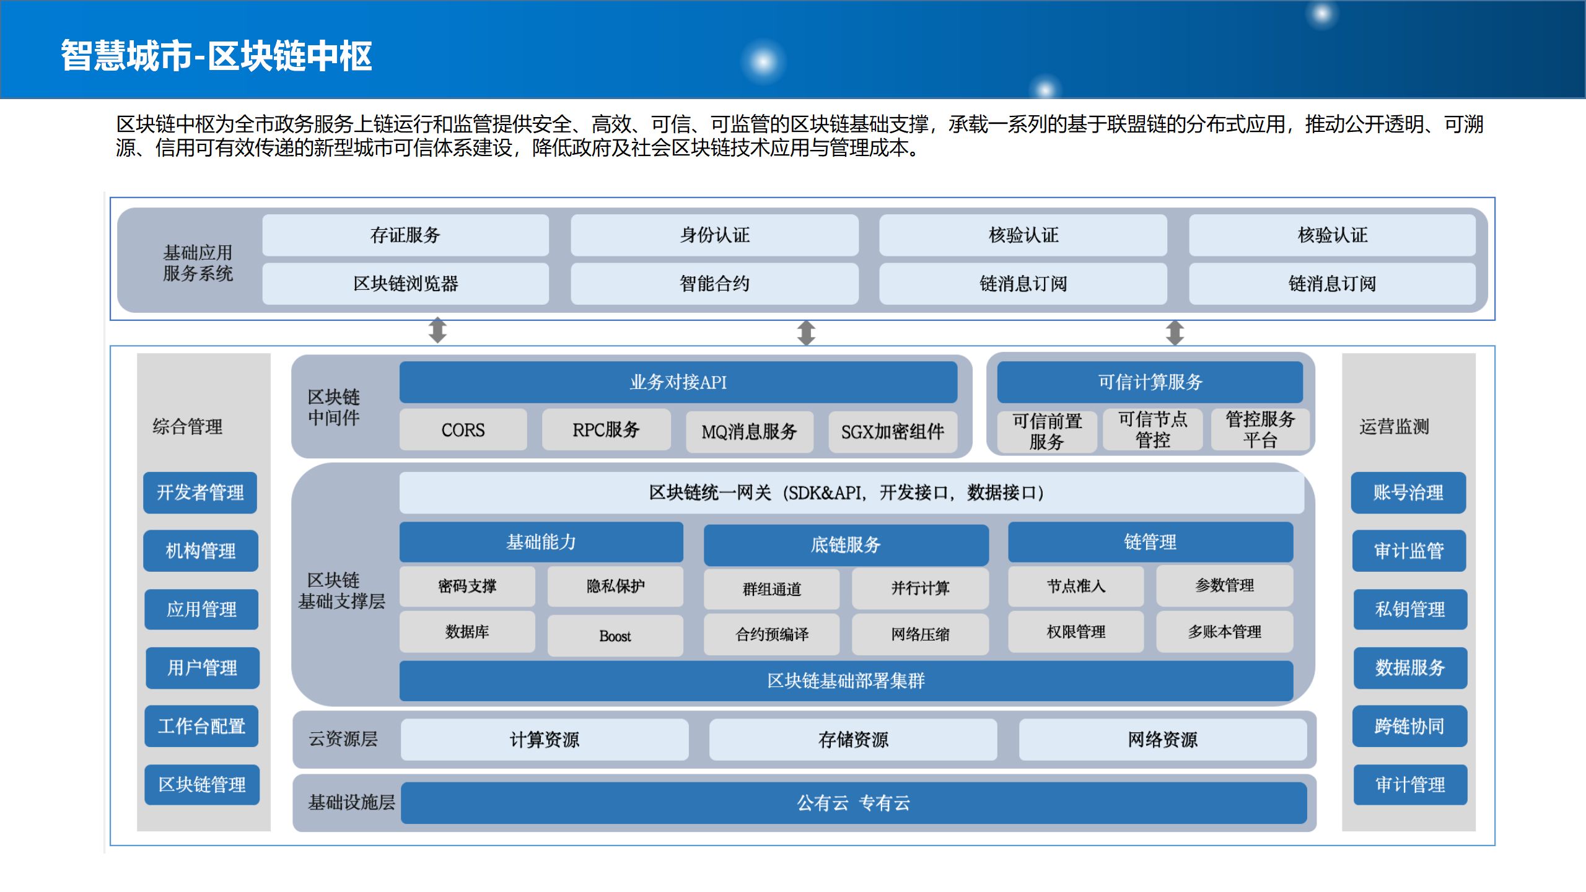1586x892 pixels.
Task: Click the 业务对接API bar
Action: pos(678,382)
